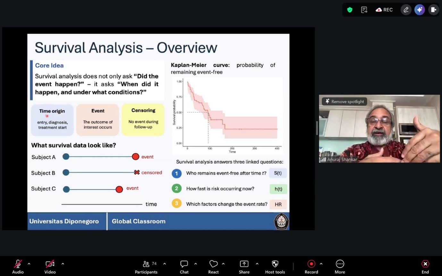
Task: Start camera with the Video button
Action: pyautogui.click(x=50, y=266)
